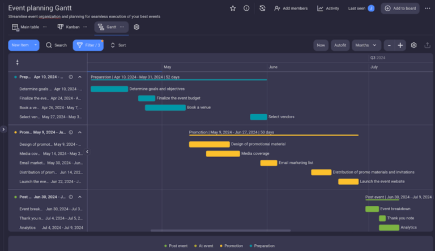
Task: Zoom out the timeline with minus button
Action: click(x=390, y=45)
